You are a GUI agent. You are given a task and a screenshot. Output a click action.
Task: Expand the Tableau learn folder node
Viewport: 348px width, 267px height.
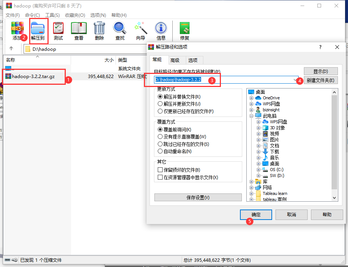tap(251, 193)
